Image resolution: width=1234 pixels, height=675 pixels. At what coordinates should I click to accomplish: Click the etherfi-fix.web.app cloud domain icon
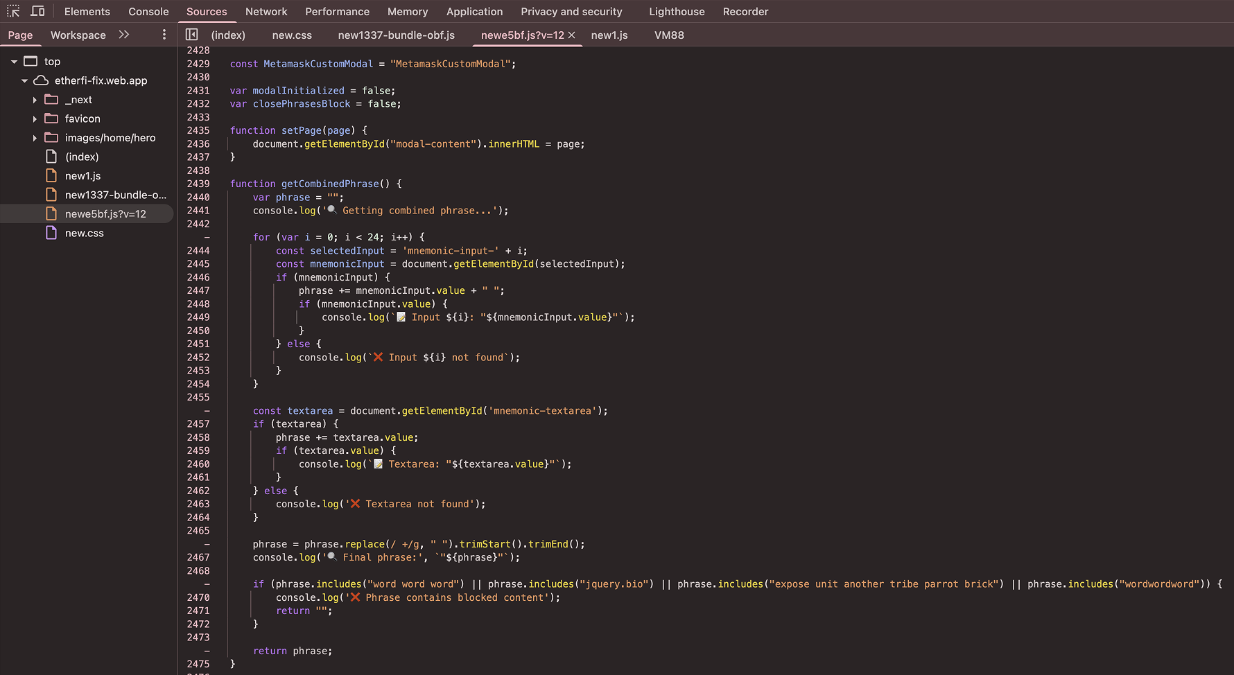(x=42, y=80)
